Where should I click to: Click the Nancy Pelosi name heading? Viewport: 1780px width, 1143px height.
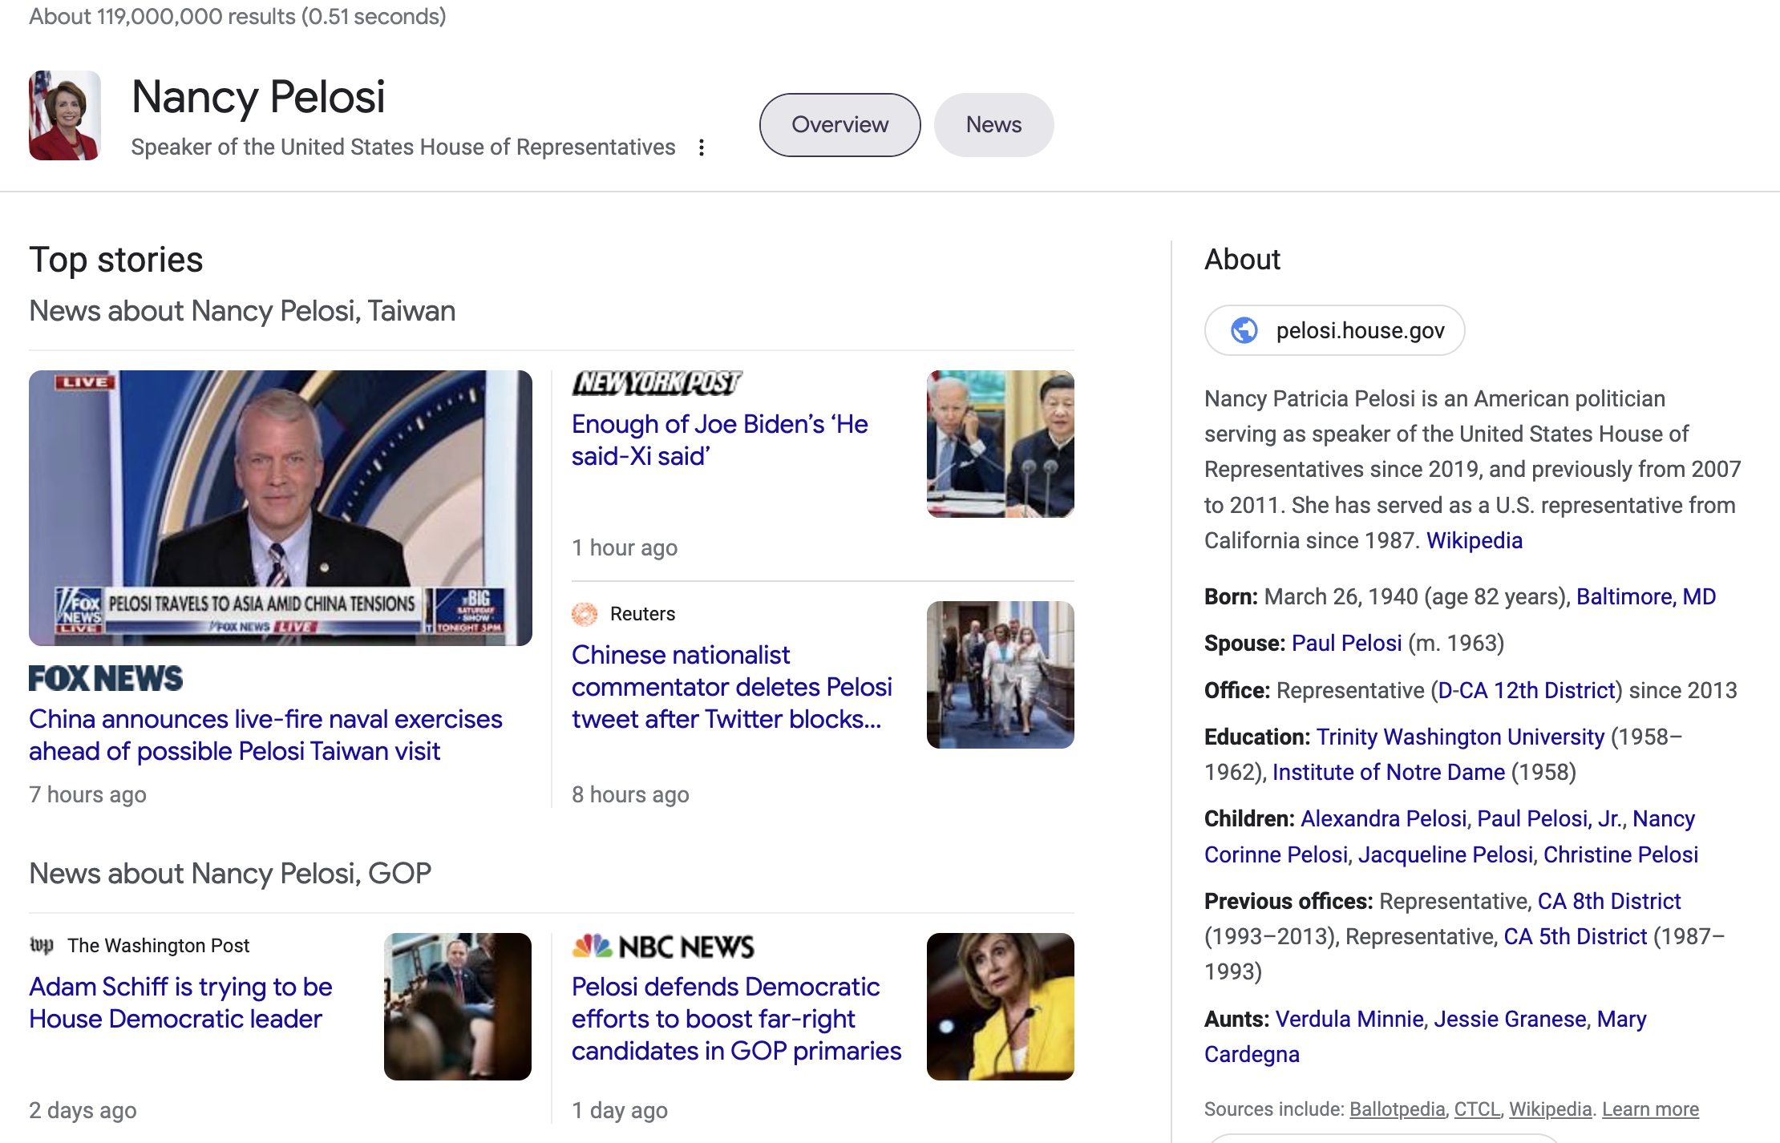[x=258, y=97]
